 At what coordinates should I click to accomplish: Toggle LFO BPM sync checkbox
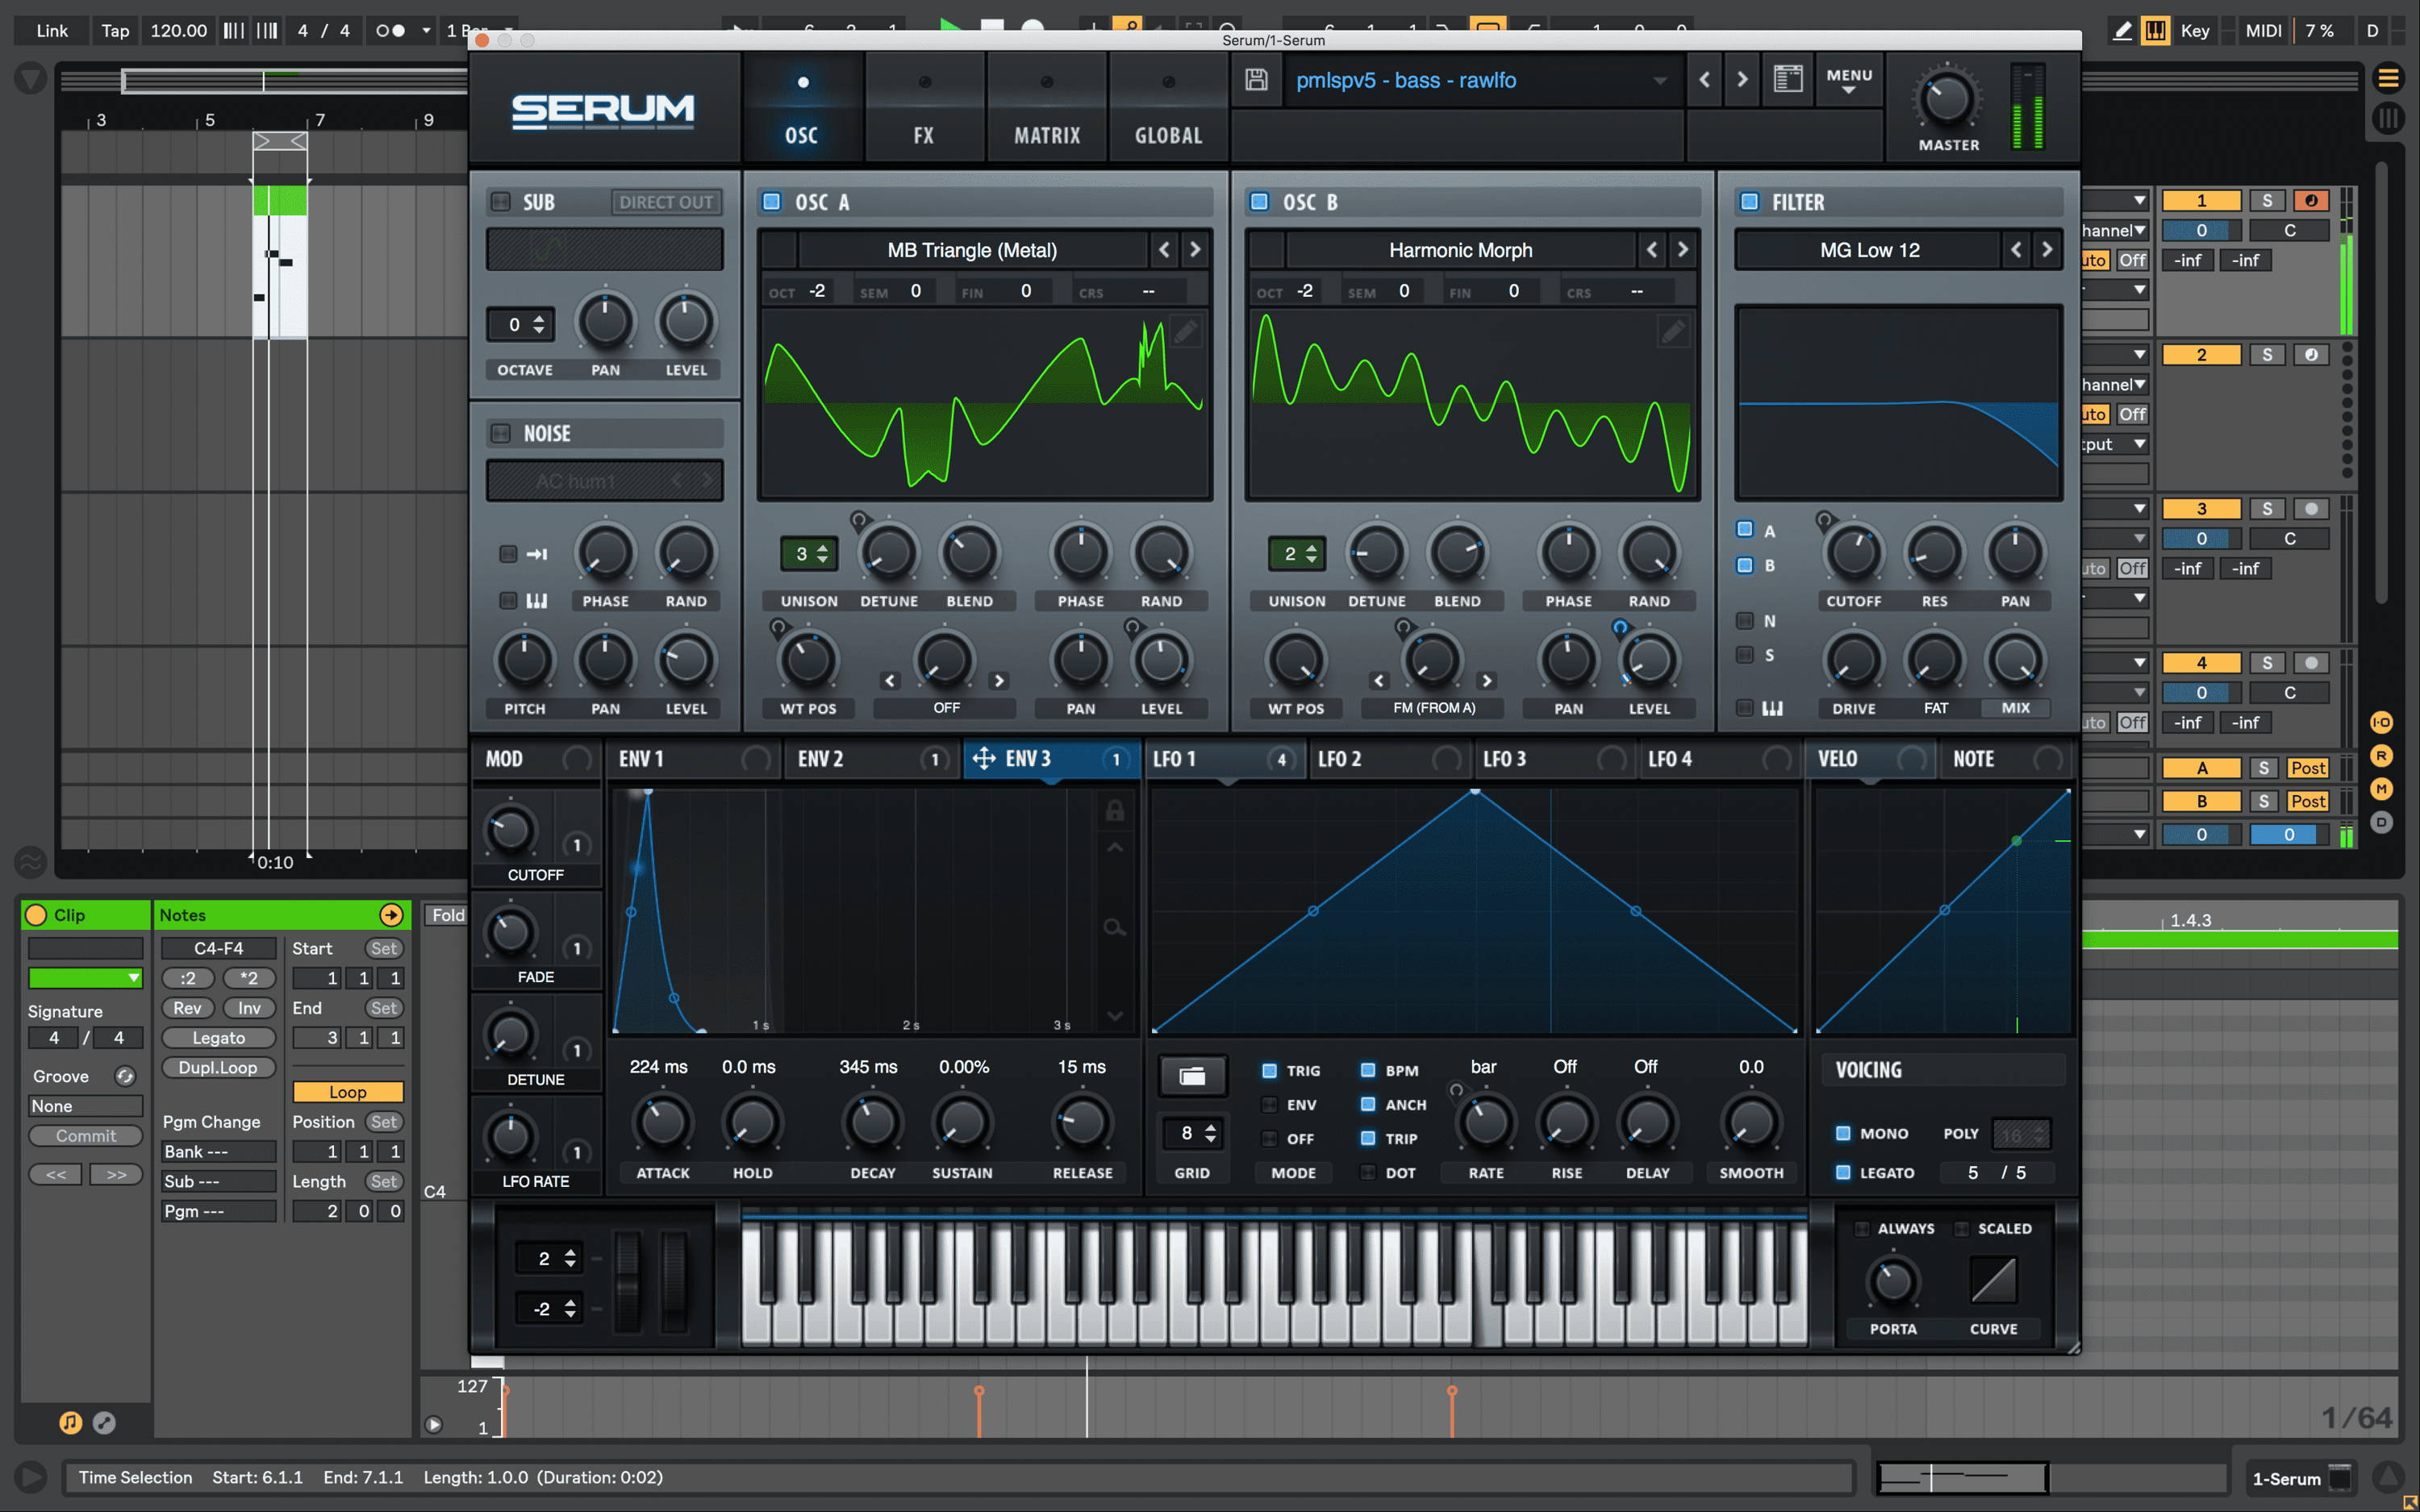coord(1368,1070)
